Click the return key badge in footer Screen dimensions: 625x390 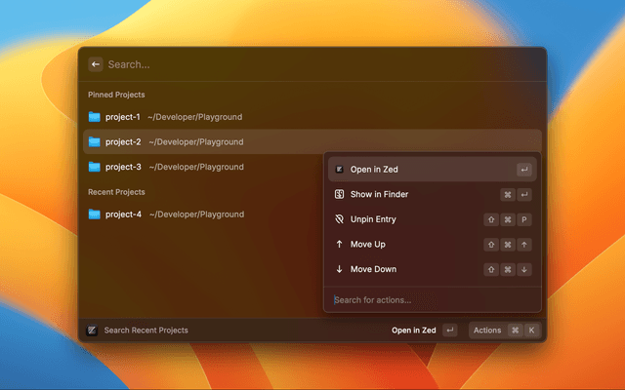[x=450, y=331]
